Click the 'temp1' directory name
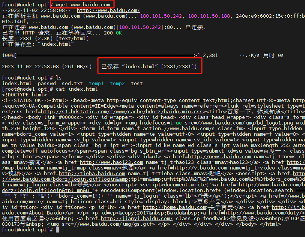 coord(96,83)
